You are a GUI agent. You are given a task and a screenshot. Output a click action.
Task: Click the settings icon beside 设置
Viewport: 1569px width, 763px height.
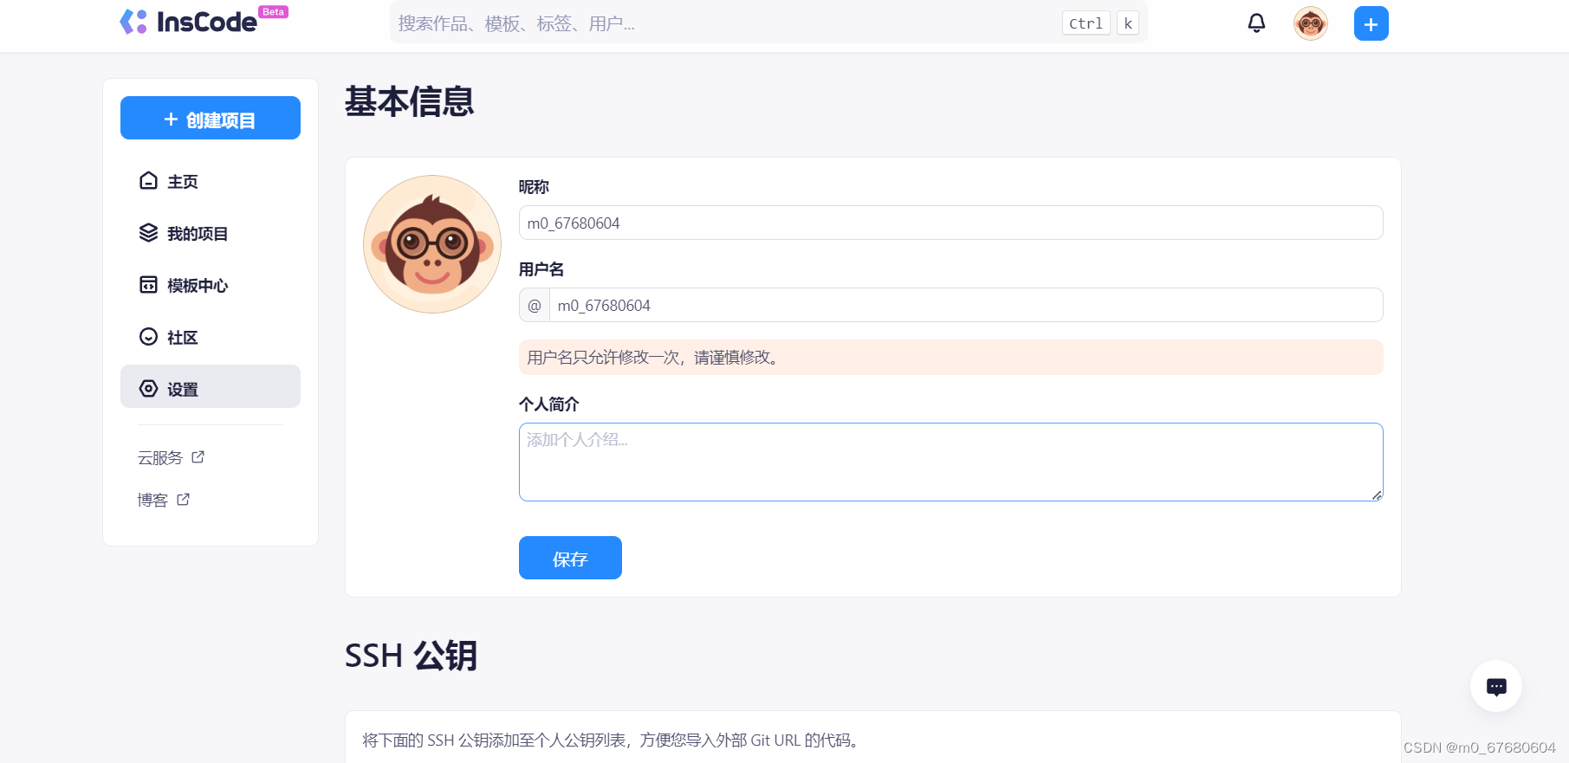(149, 388)
